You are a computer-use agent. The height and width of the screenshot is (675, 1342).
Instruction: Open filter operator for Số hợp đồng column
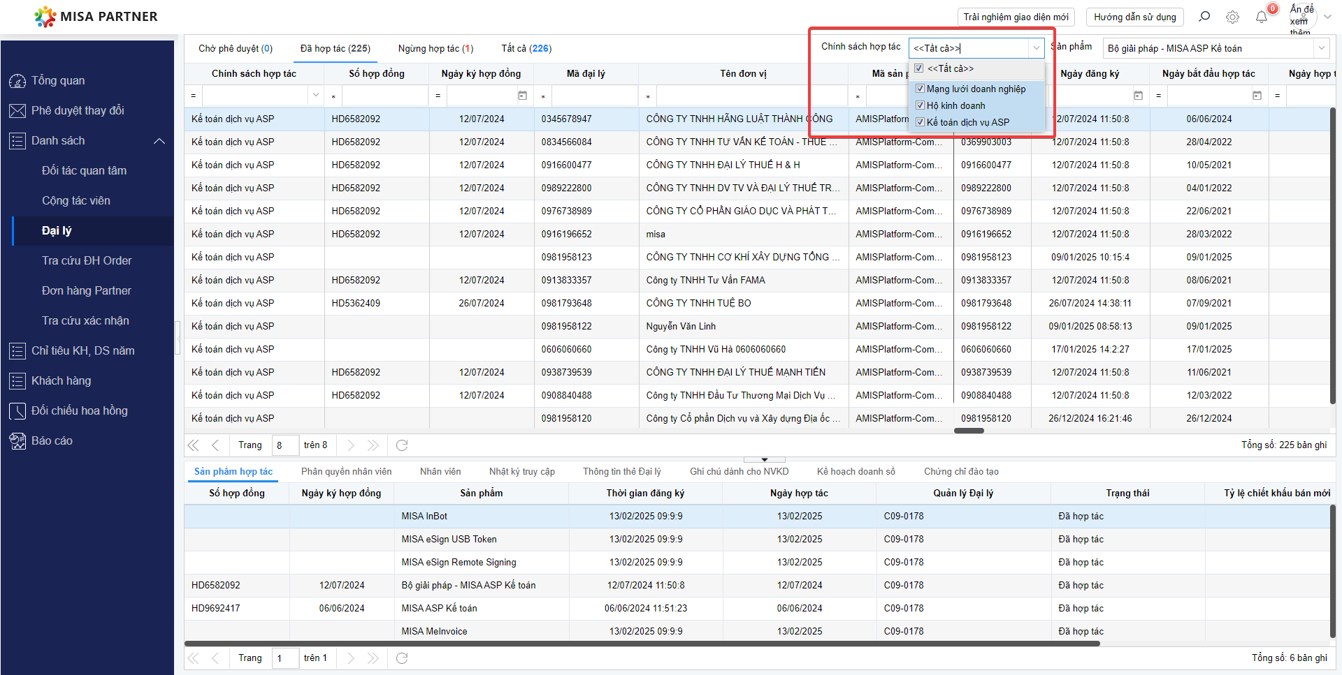pyautogui.click(x=333, y=96)
